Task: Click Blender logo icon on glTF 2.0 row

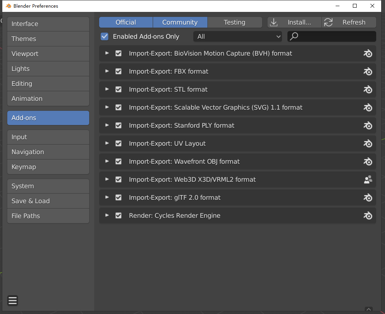Action: (x=368, y=197)
